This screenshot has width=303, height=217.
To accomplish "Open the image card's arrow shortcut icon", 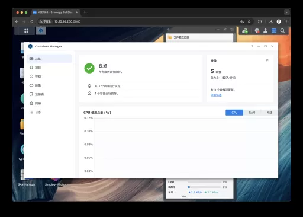I will click(267, 60).
